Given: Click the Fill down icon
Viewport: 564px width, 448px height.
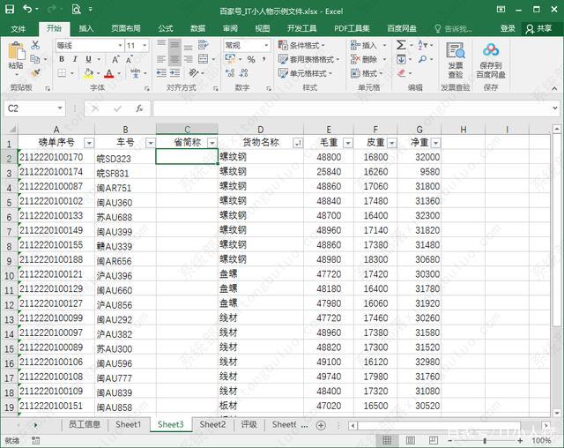Looking at the screenshot, I should [401, 59].
